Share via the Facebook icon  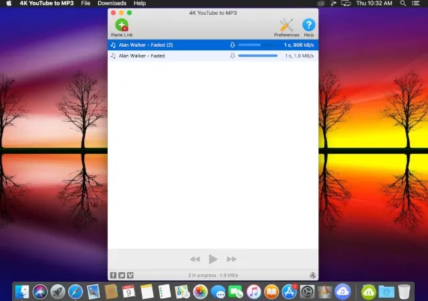click(x=113, y=275)
